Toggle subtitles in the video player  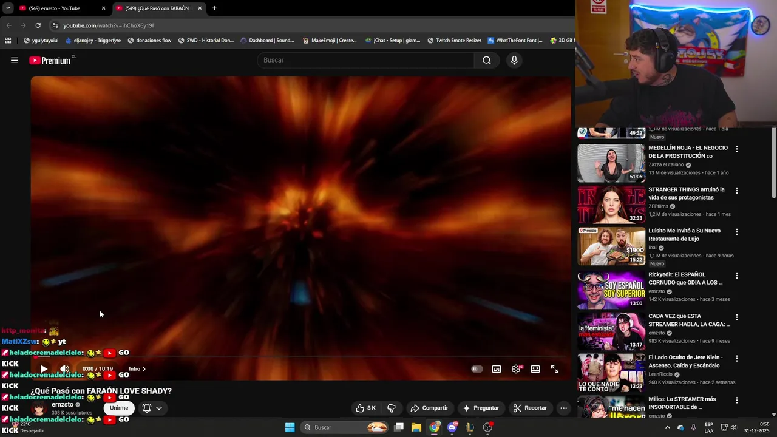coord(497,369)
